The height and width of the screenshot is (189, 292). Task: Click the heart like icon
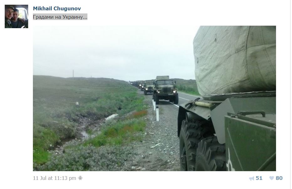(x=271, y=178)
